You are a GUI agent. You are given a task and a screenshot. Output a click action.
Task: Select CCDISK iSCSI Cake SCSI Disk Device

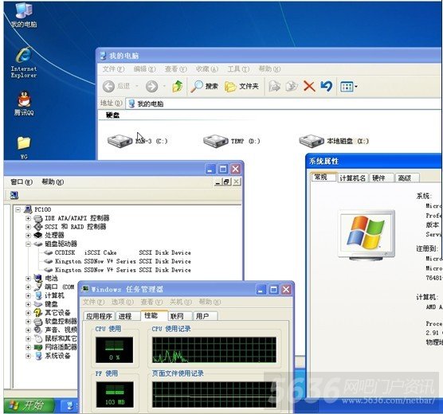click(x=118, y=252)
